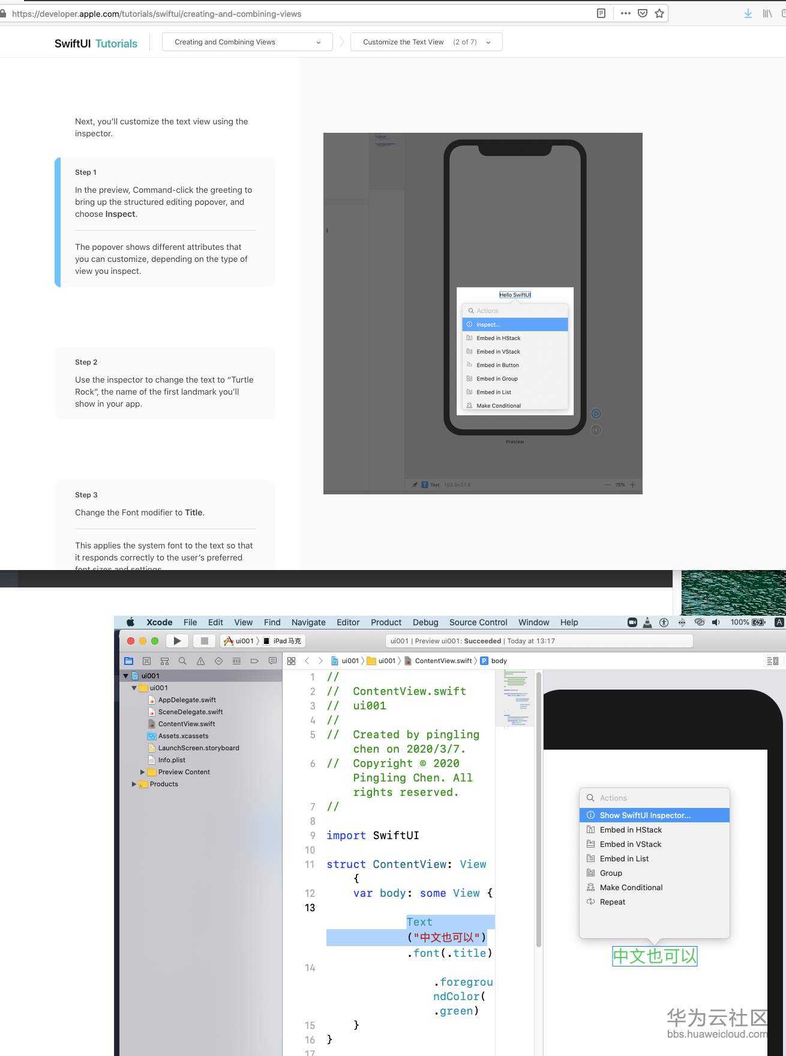This screenshot has height=1056, width=786.
Task: Show the Report navigator icon
Action: pos(272,661)
